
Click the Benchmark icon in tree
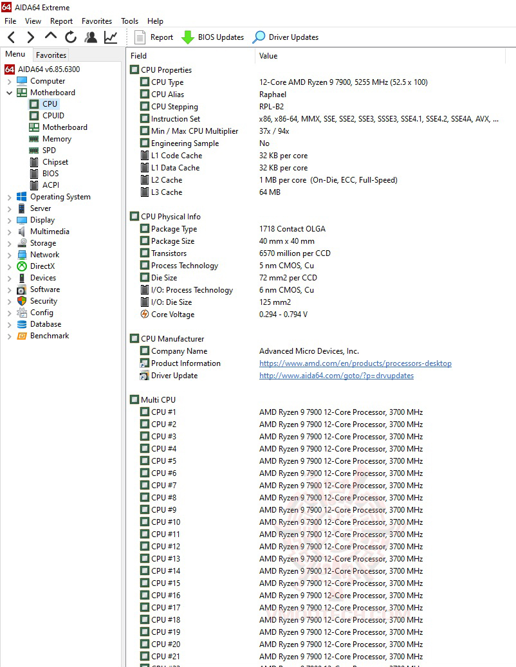pyautogui.click(x=22, y=336)
